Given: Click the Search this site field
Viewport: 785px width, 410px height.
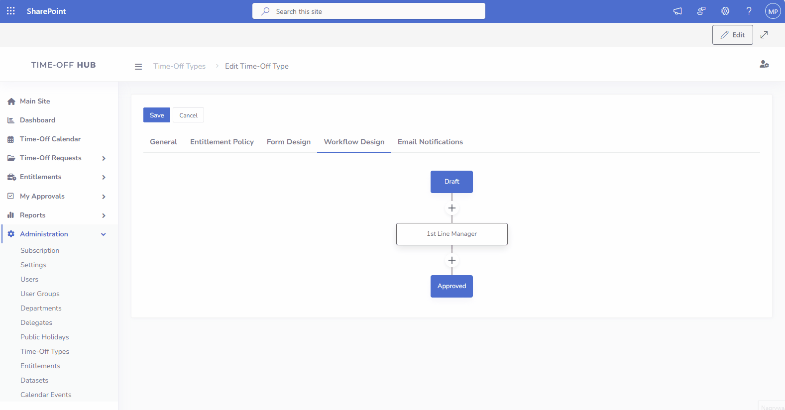Looking at the screenshot, I should point(368,11).
